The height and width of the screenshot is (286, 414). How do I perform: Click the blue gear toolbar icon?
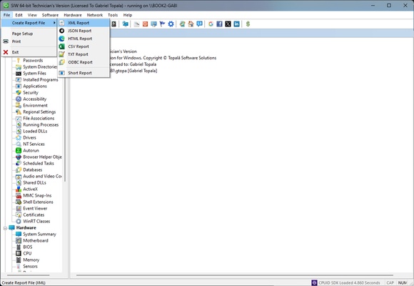pos(171,24)
